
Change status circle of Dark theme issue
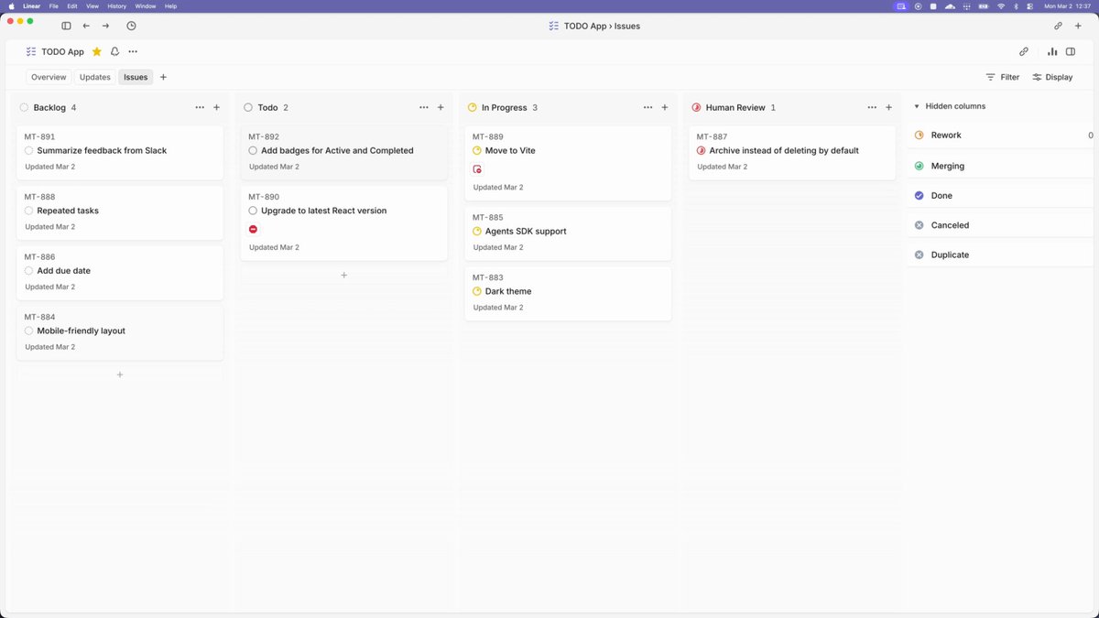pos(477,291)
